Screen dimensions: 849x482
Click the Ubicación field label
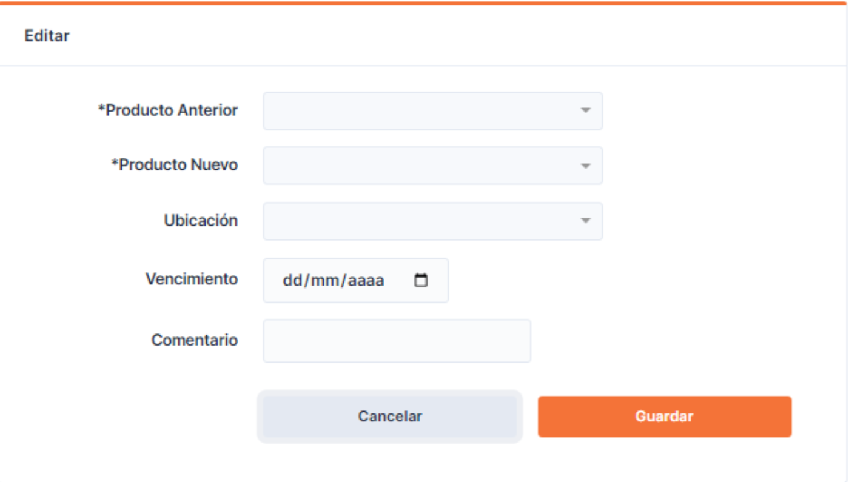[x=201, y=220]
